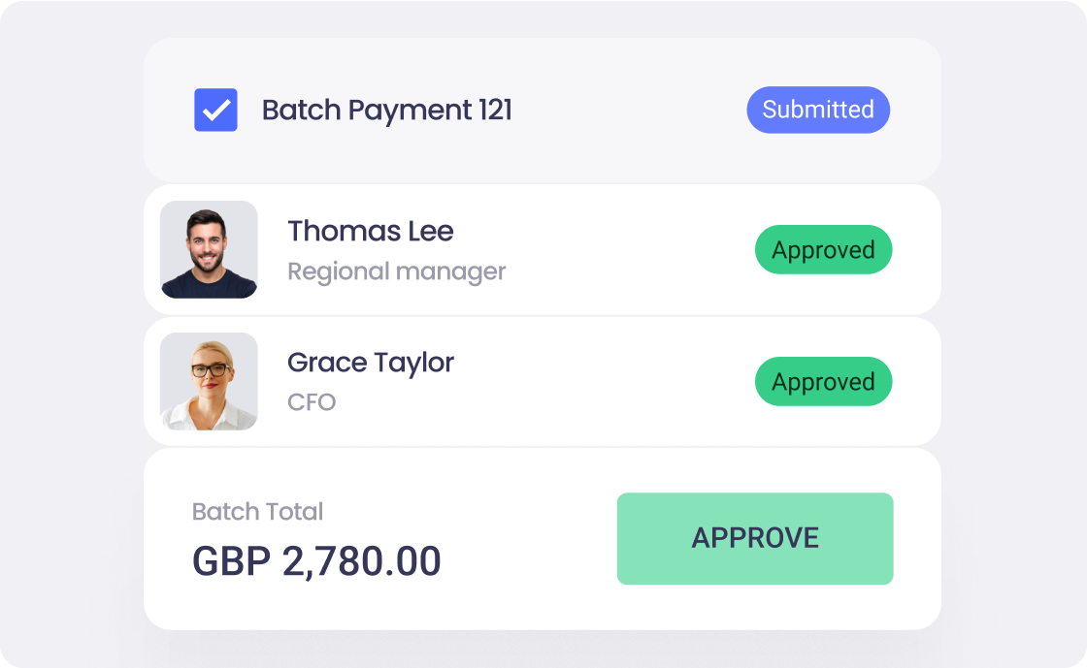Click the Grace Taylor approval row
This screenshot has width=1087, height=668.
coord(543,381)
